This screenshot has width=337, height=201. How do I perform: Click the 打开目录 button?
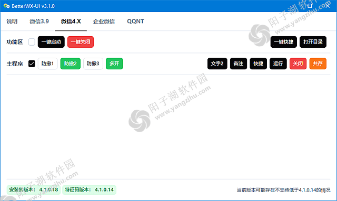pyautogui.click(x=313, y=42)
